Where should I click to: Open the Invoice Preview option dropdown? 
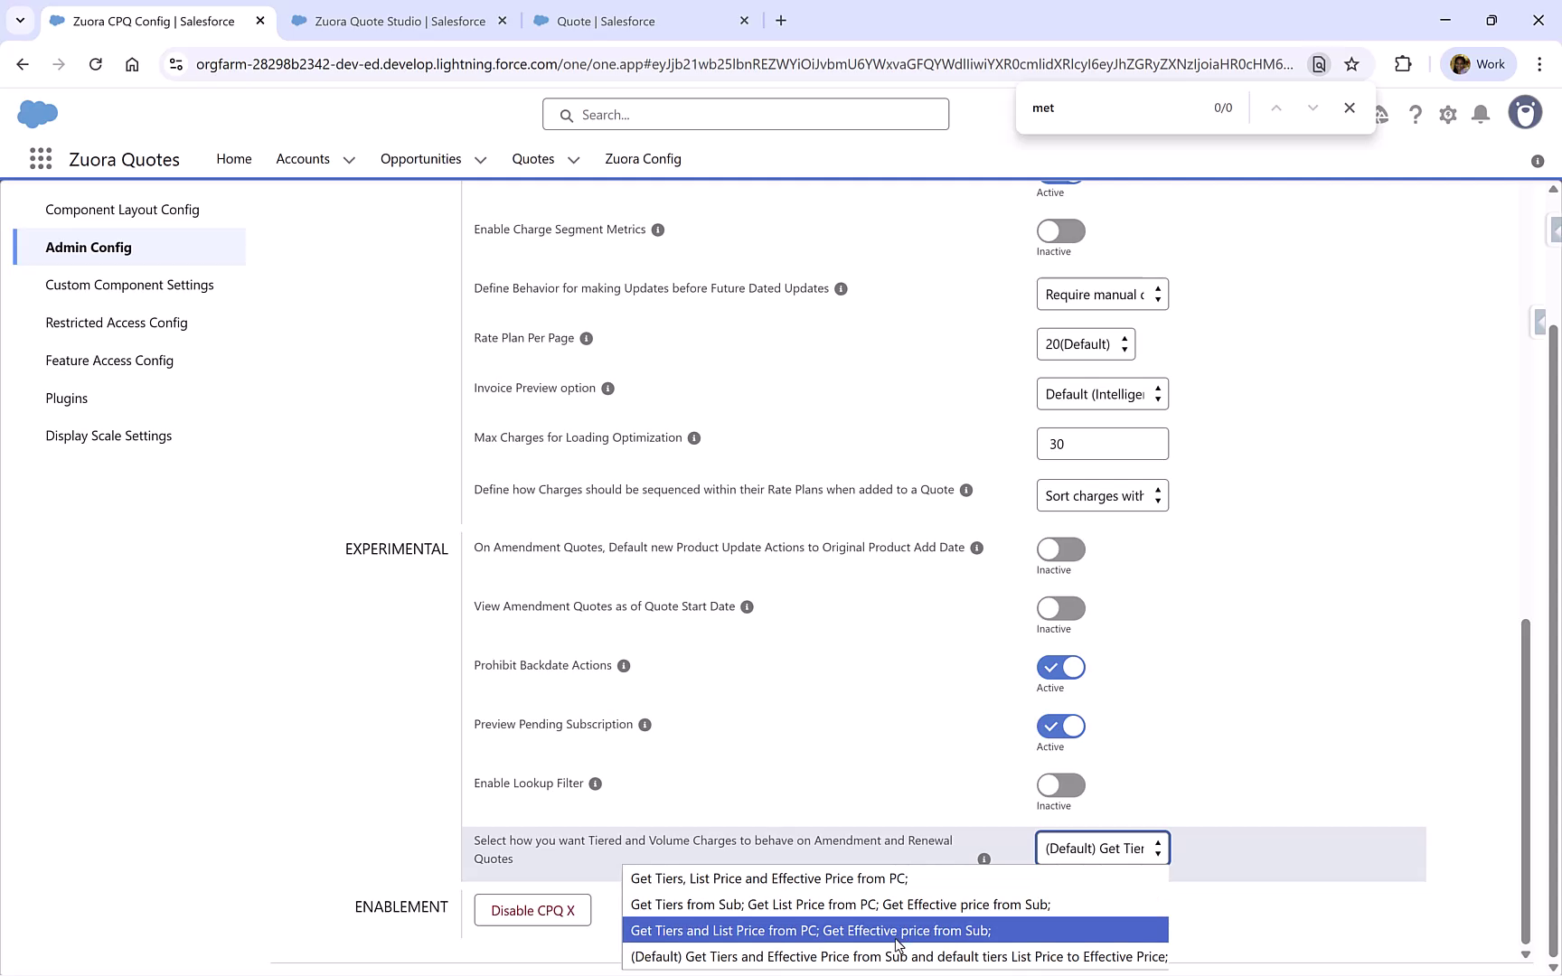click(1102, 393)
